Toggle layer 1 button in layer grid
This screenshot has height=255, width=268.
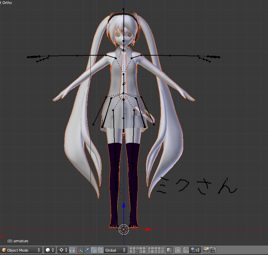tap(131, 248)
